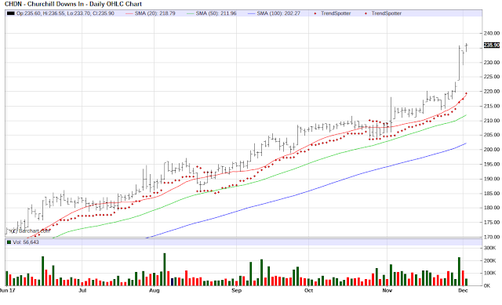Image resolution: width=502 pixels, height=305 pixels.
Task: Click the Jul date axis label
Action: (82, 291)
